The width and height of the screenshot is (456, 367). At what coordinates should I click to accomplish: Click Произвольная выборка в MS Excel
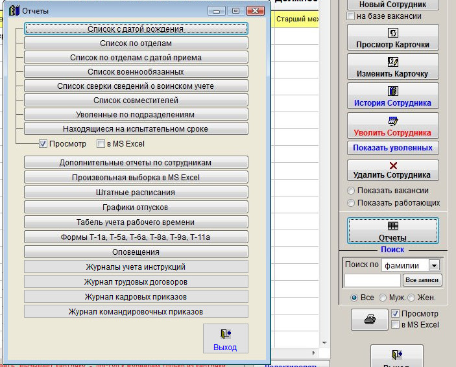(x=136, y=177)
